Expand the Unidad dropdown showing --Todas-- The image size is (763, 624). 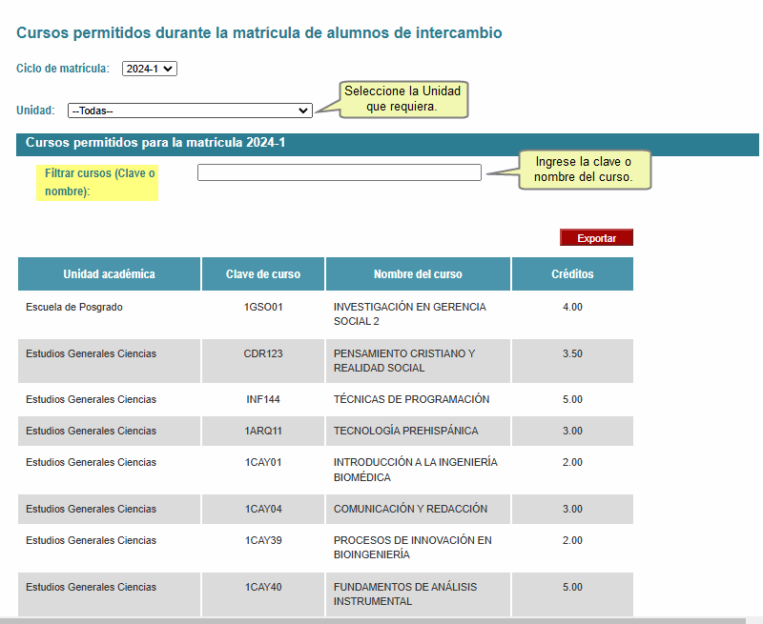click(x=190, y=111)
